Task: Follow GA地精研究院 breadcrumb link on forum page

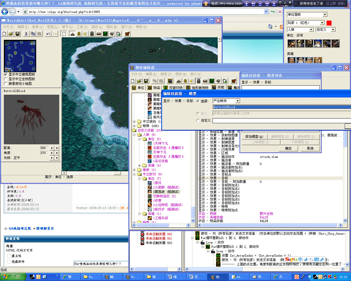Action: point(20,228)
